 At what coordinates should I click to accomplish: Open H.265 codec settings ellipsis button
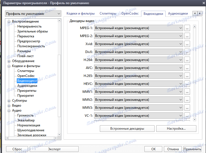[187, 76]
